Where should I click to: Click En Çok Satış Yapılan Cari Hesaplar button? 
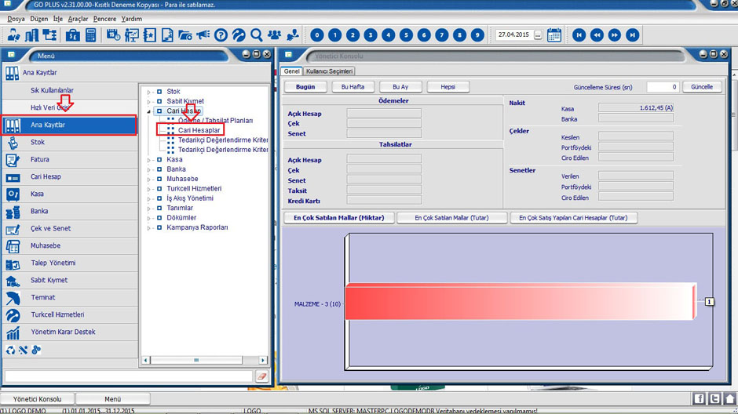click(573, 218)
